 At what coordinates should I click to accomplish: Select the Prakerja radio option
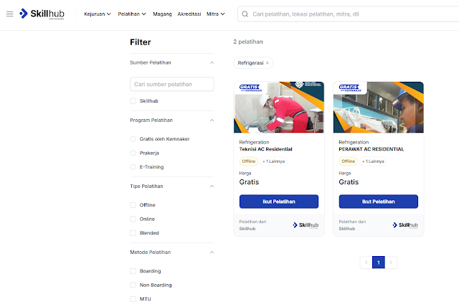tap(133, 153)
